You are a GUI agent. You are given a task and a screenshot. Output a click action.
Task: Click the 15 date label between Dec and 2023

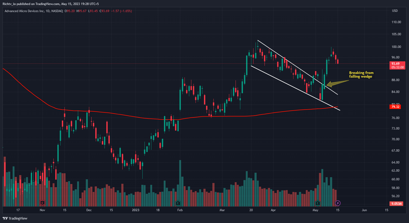click(111, 210)
